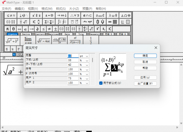Open the arrow symbols palette (→⇔↓)
The height and width of the screenshot is (132, 183).
(62, 15)
